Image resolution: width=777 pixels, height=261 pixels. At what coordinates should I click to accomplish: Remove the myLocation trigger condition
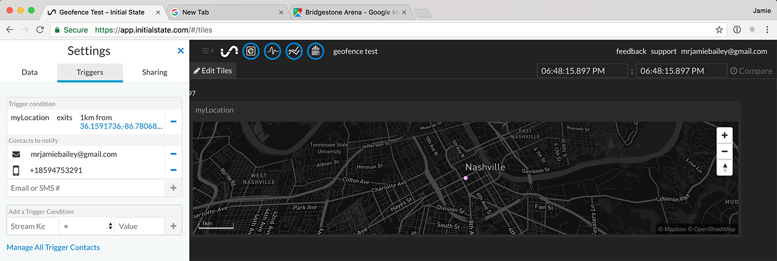173,122
